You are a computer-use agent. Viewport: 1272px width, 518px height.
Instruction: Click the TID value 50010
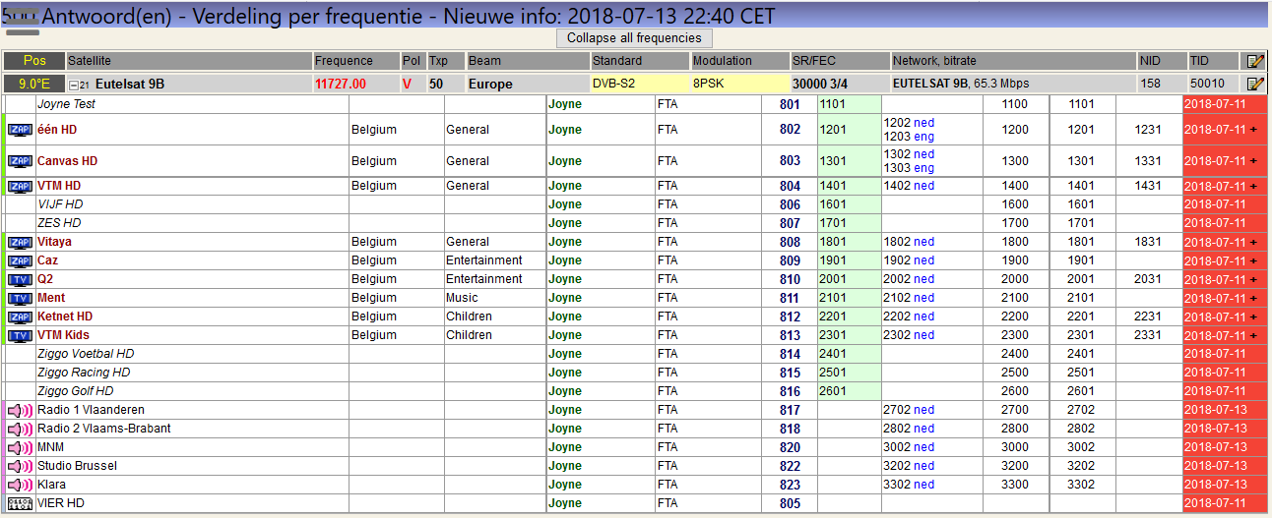click(x=1208, y=85)
